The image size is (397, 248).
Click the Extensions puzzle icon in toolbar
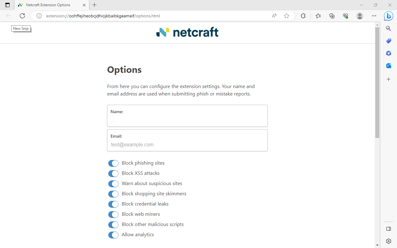pos(303,16)
